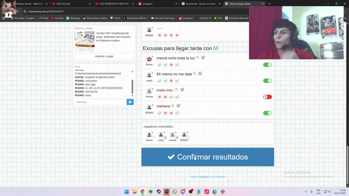
Task: Search the answer "mala mia"
Action: click(177, 90)
